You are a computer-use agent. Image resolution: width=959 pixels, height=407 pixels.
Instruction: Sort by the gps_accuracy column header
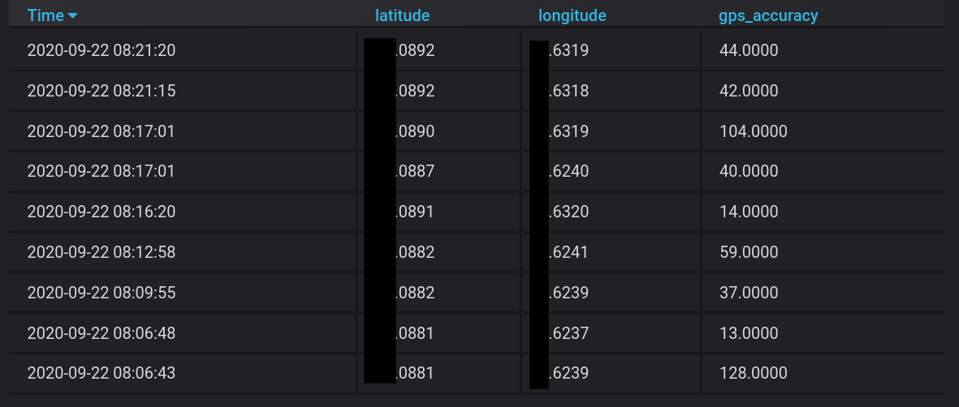768,16
